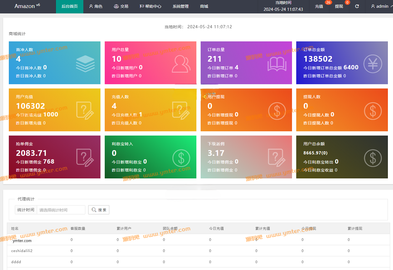The width and height of the screenshot is (393, 270).
Task: Click the 138502 order total amount
Action: pyautogui.click(x=318, y=59)
